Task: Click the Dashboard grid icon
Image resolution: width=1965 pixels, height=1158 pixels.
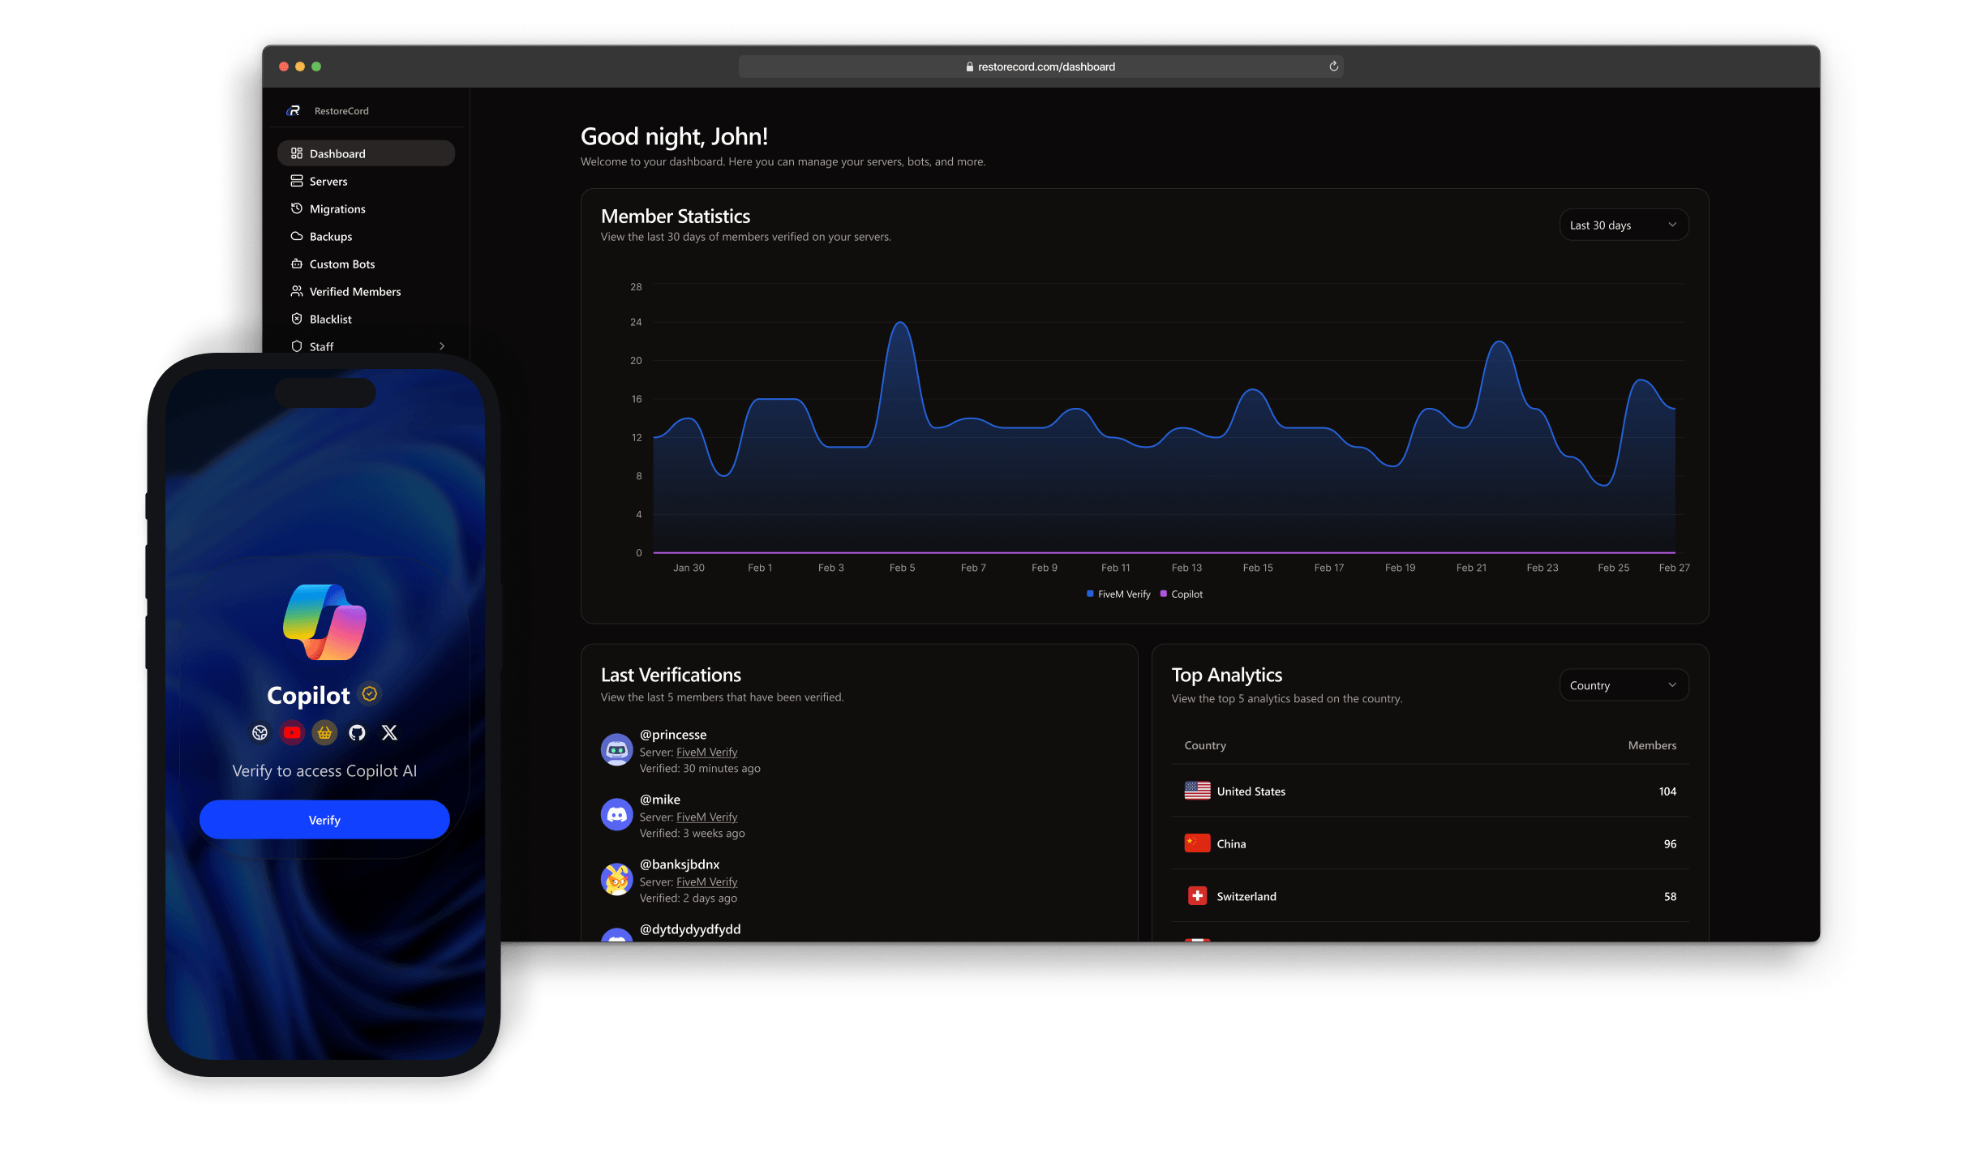Action: pyautogui.click(x=297, y=153)
